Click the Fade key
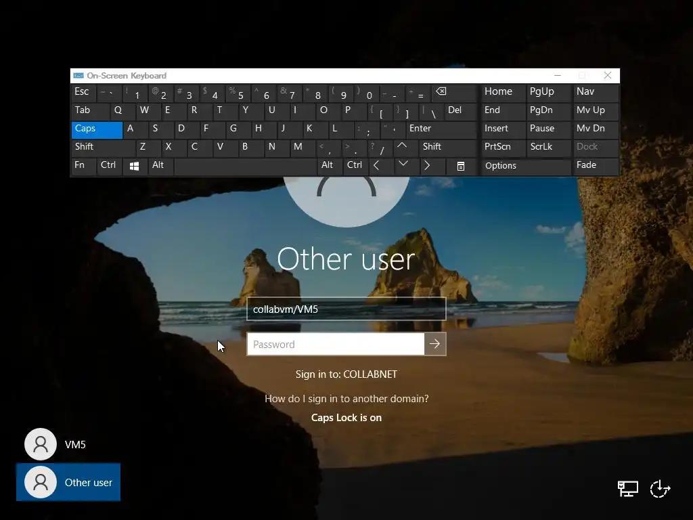This screenshot has height=520, width=693. pyautogui.click(x=596, y=167)
